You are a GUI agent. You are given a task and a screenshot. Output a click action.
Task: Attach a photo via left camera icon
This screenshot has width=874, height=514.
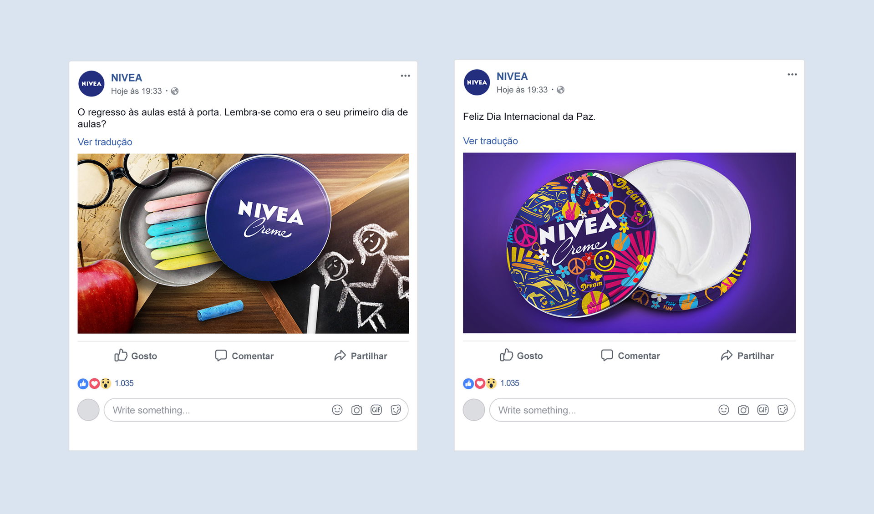click(x=356, y=410)
